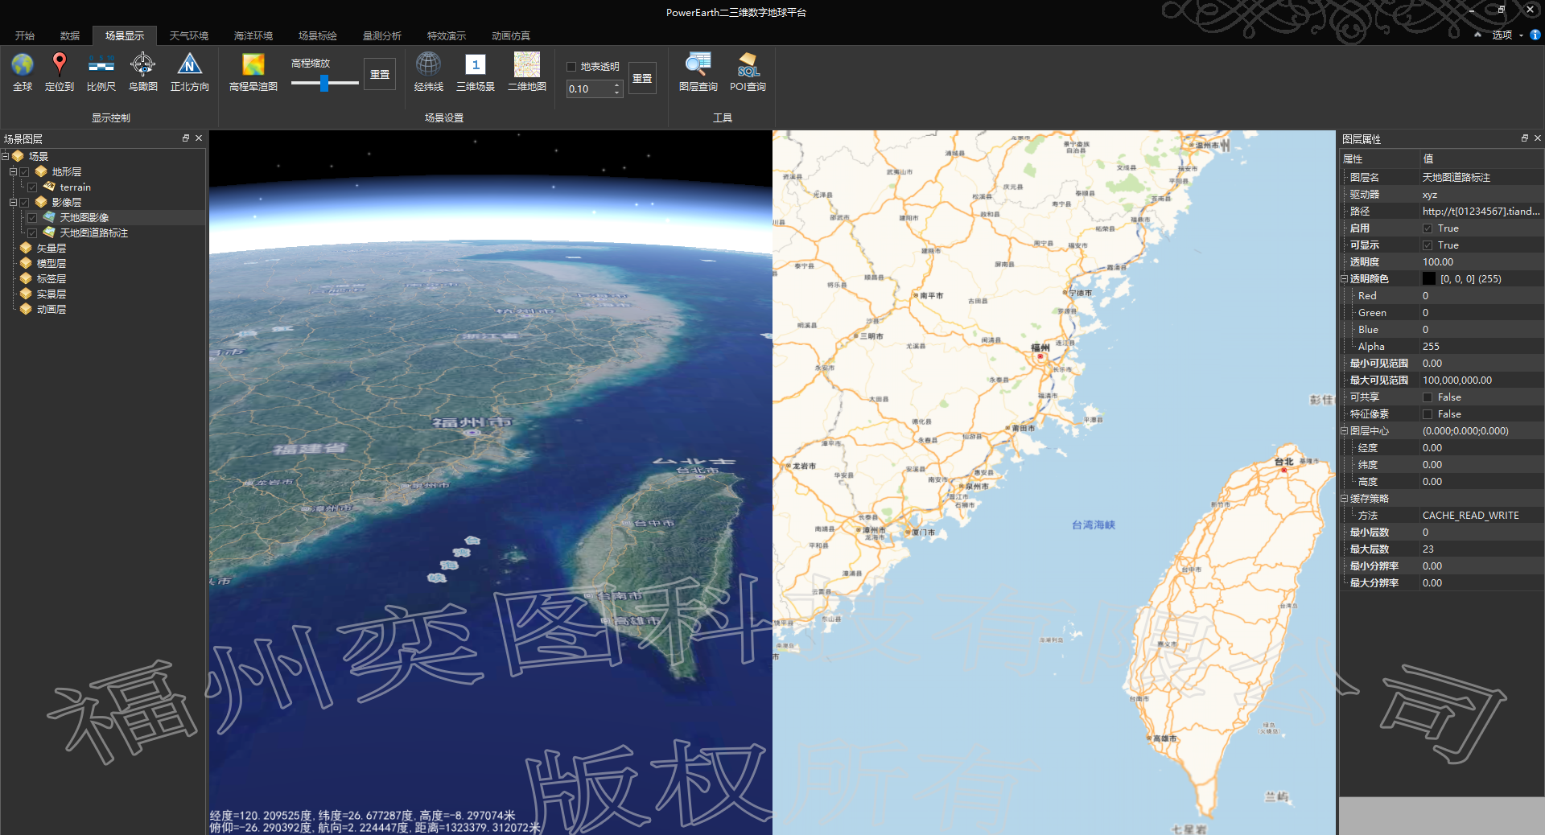The image size is (1545, 835).
Task: Open the 定位到 location pin tool
Action: click(60, 64)
